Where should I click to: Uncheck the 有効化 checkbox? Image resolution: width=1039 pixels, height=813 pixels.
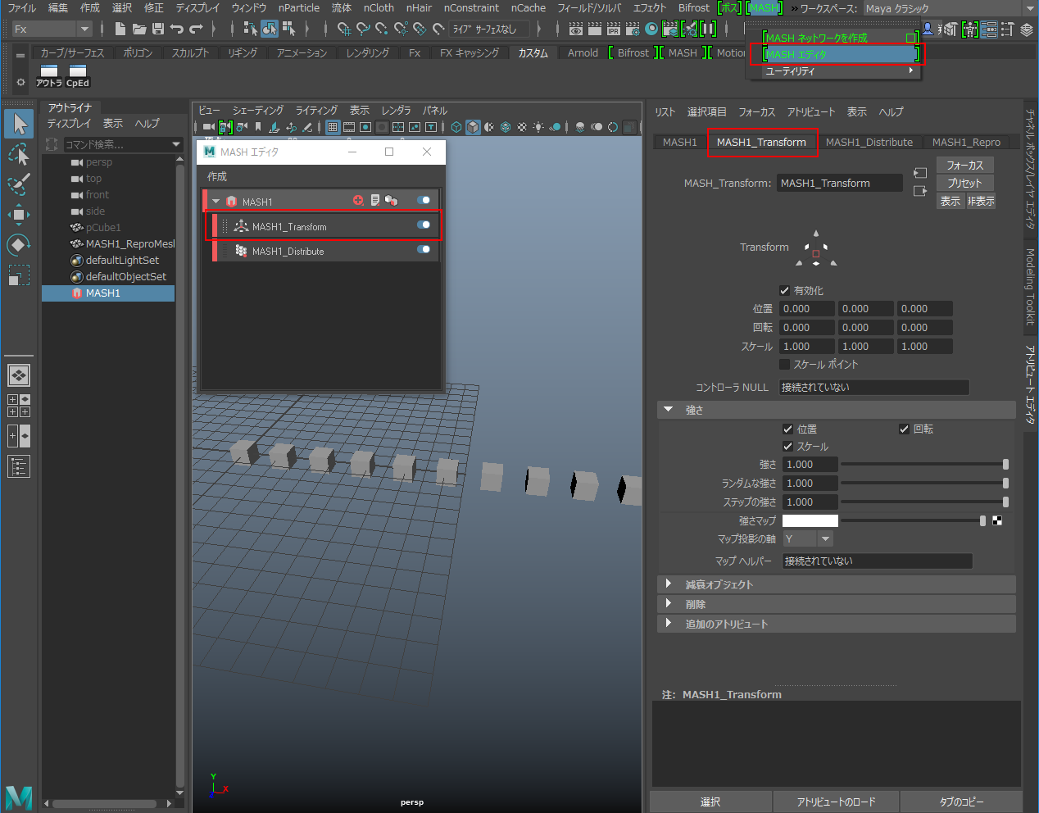coord(784,290)
